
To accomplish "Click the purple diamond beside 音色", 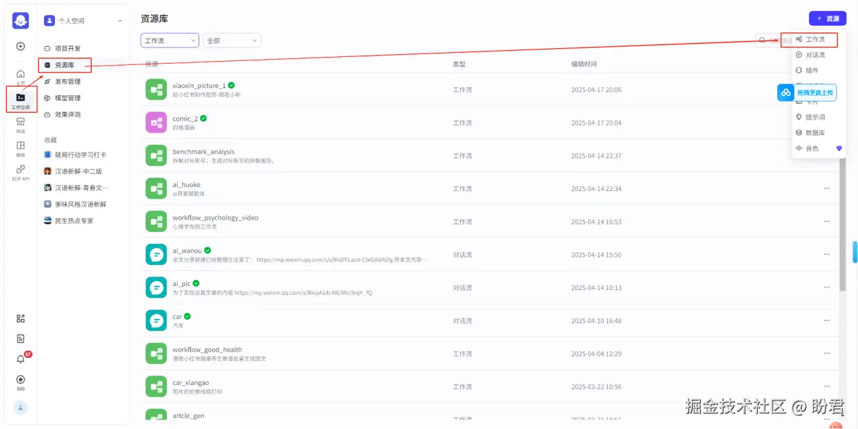I will (x=838, y=148).
